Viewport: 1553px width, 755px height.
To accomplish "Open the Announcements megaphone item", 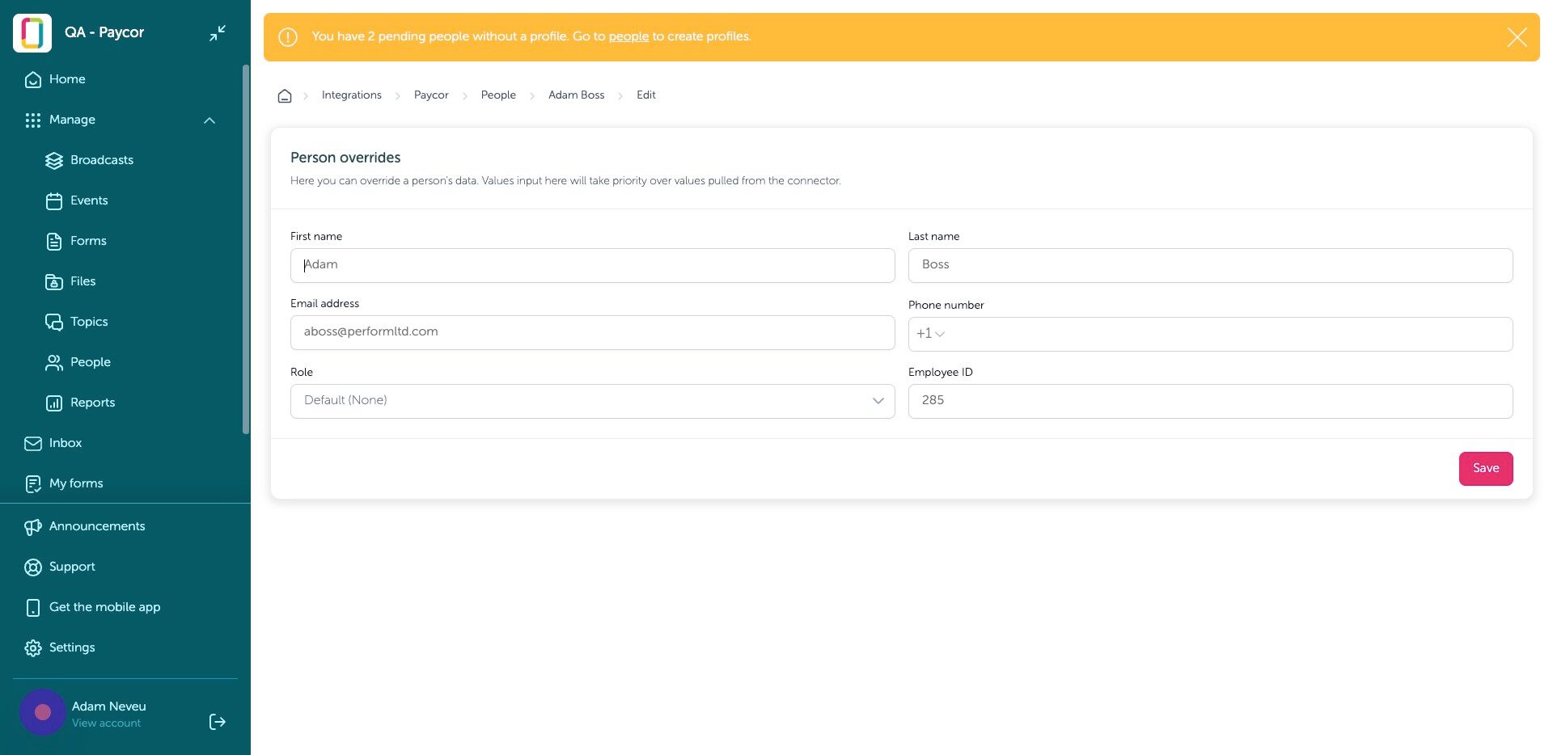I will (85, 526).
